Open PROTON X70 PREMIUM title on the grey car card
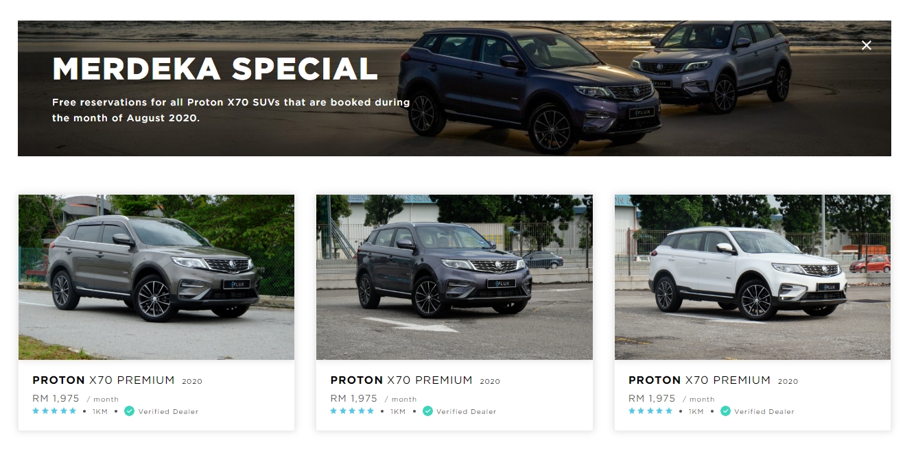Viewport: 905px width, 451px height. click(x=103, y=380)
